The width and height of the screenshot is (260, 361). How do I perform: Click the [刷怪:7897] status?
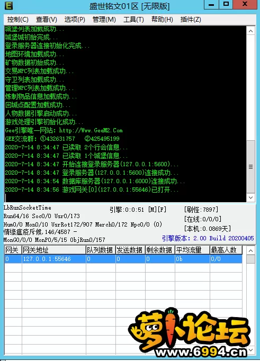201,210
